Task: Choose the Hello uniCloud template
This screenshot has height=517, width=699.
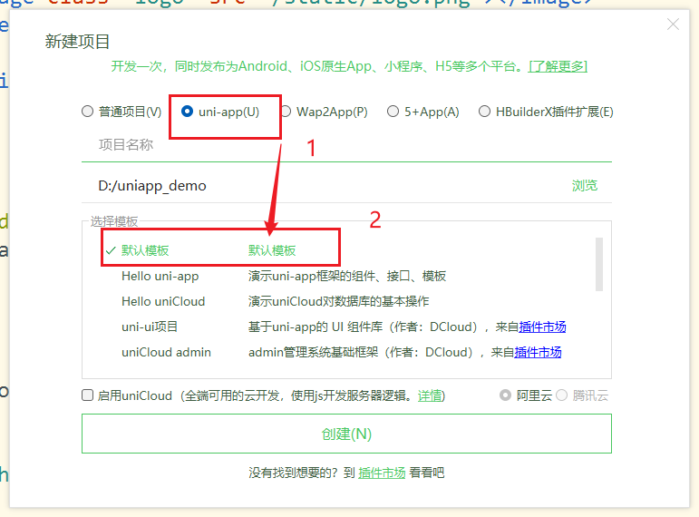Action: [x=163, y=301]
